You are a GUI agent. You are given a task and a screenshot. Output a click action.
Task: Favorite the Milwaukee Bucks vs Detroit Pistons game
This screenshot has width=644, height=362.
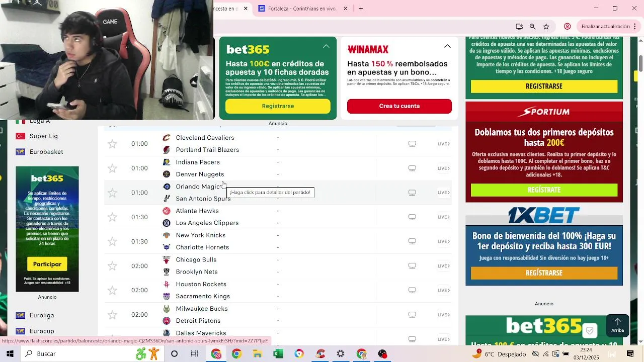click(112, 315)
